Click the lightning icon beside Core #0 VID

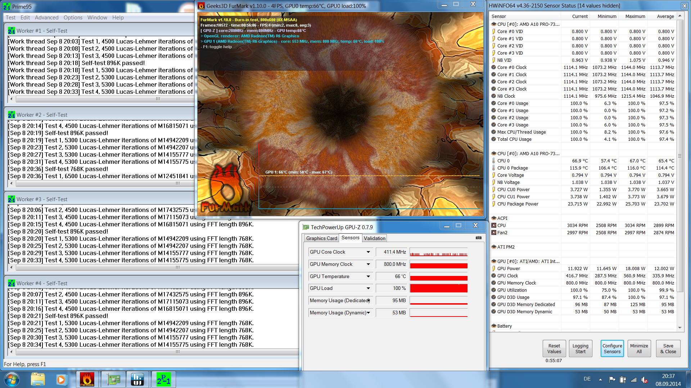point(494,32)
